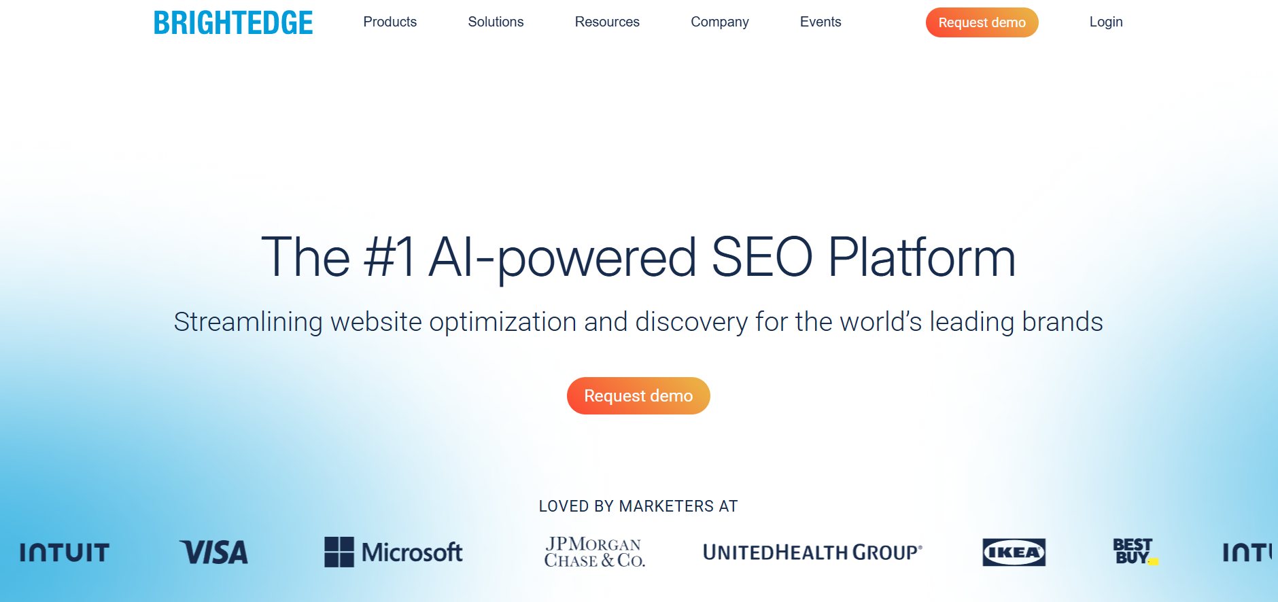Click the 'LOVED BY MARKETERS AT' text
Image resolution: width=1278 pixels, height=602 pixels.
[638, 506]
